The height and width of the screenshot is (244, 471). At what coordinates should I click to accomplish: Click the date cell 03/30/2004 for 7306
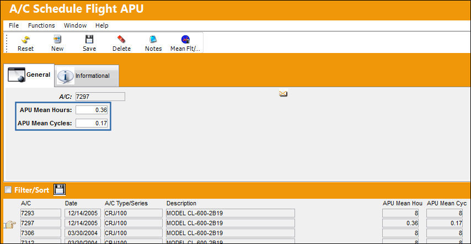pos(83,233)
